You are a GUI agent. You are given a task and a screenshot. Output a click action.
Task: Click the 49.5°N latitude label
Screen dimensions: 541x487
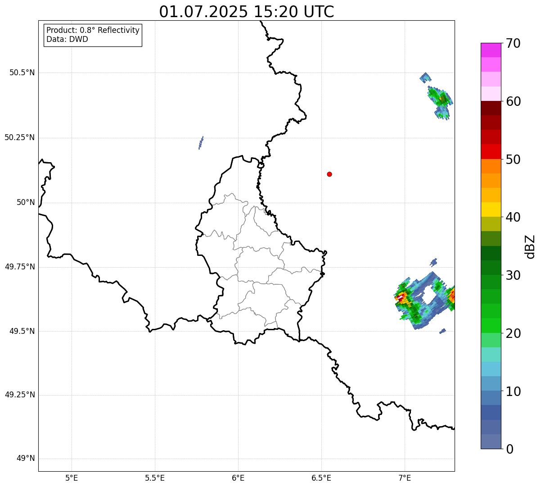point(22,331)
